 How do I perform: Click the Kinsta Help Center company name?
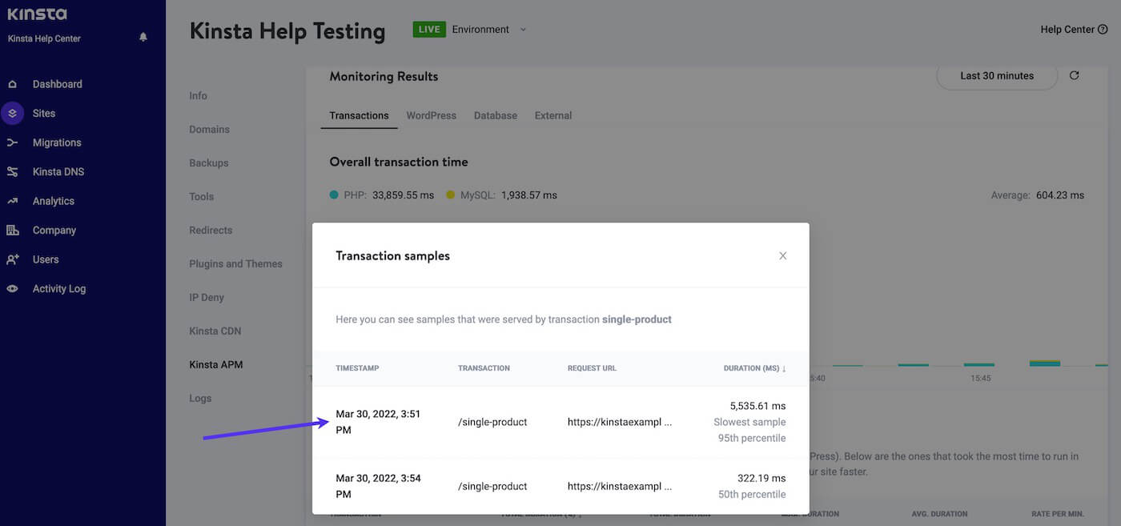pos(44,38)
